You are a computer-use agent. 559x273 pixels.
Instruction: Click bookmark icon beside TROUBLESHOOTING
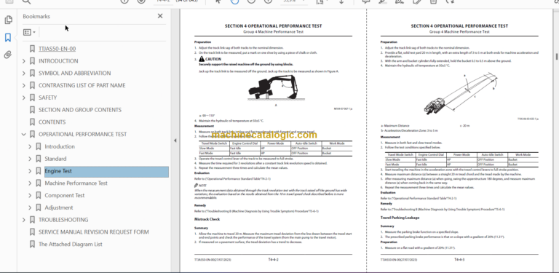coord(32,220)
